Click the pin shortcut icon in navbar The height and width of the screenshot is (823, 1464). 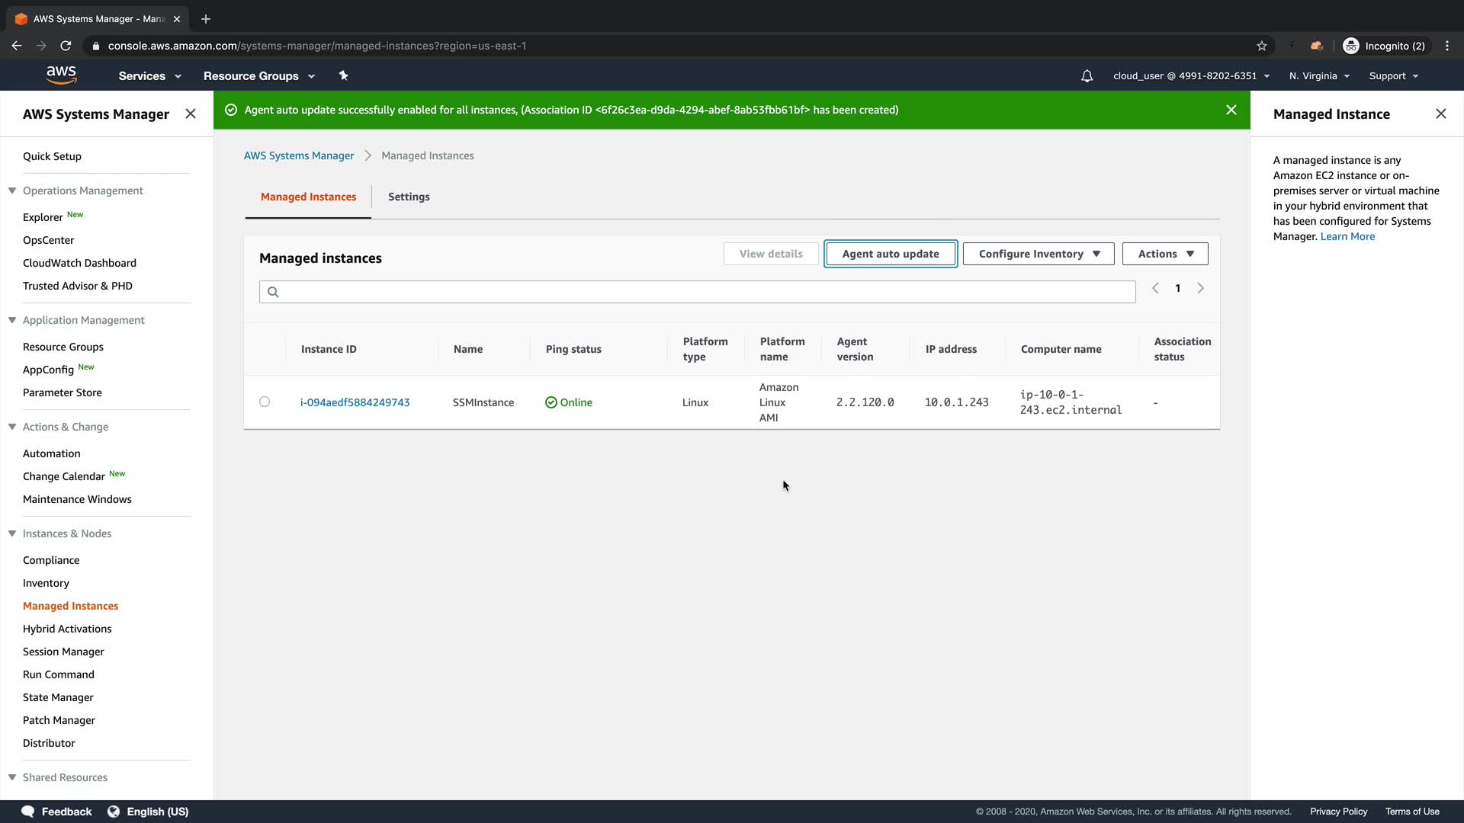343,75
